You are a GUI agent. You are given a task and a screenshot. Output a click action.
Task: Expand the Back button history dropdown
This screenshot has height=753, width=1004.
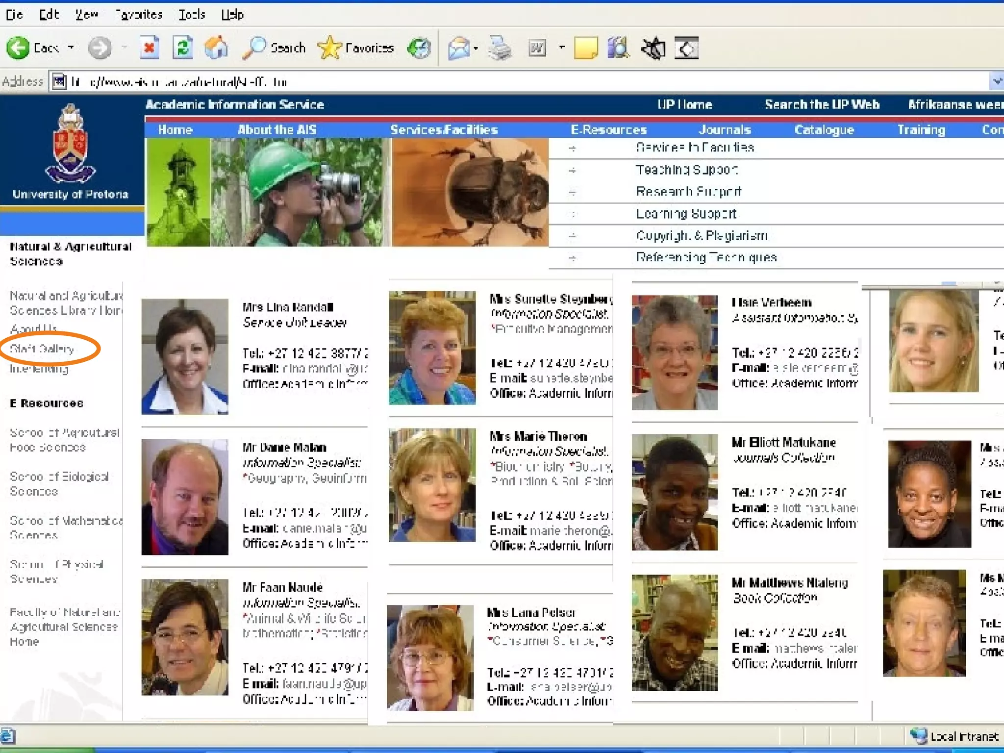71,48
